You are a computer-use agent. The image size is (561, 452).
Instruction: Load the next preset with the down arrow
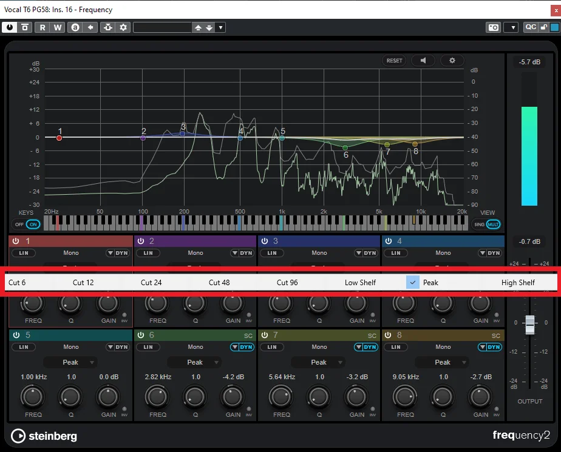click(x=209, y=27)
